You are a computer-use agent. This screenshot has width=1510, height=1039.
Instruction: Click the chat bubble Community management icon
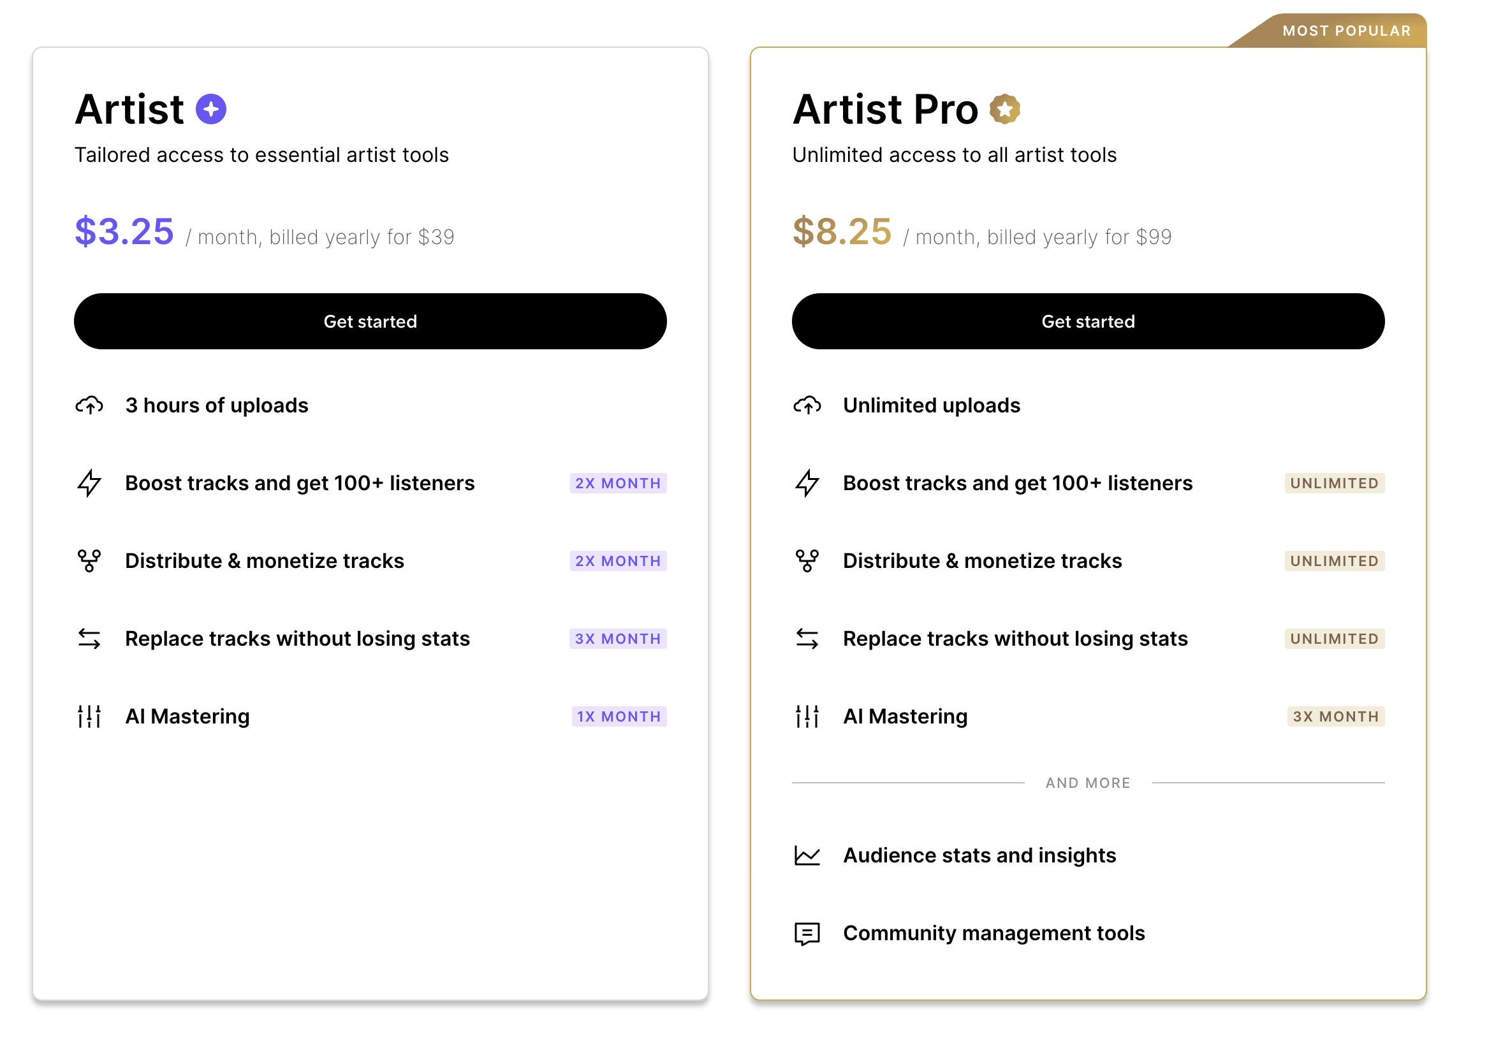pyautogui.click(x=807, y=933)
